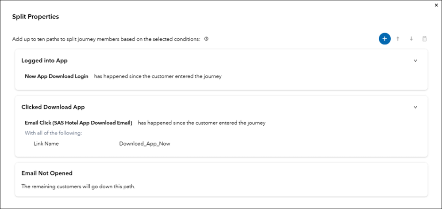This screenshot has height=209, width=442.
Task: Click the New App Download Login event
Action: [57, 76]
